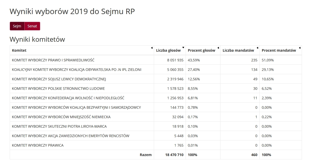
Task: Select the Sejm tab
Action: [17, 26]
